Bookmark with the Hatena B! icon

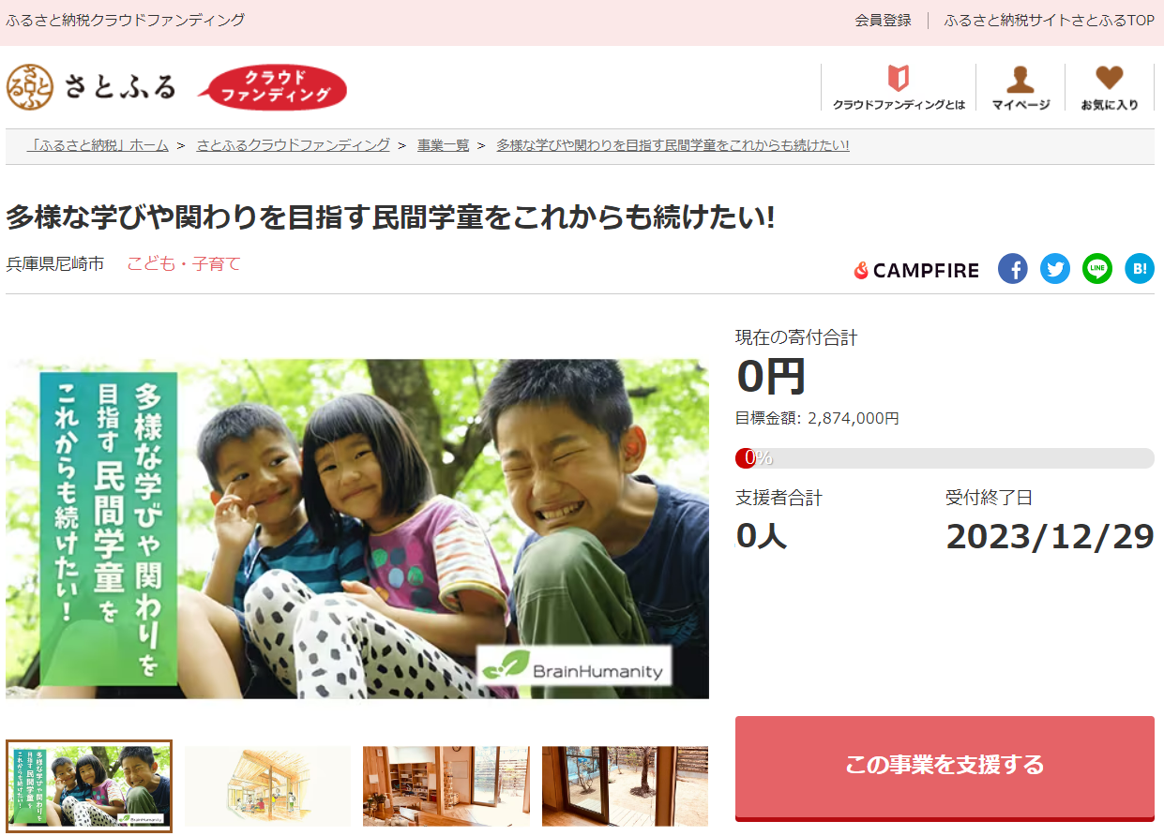(1140, 269)
